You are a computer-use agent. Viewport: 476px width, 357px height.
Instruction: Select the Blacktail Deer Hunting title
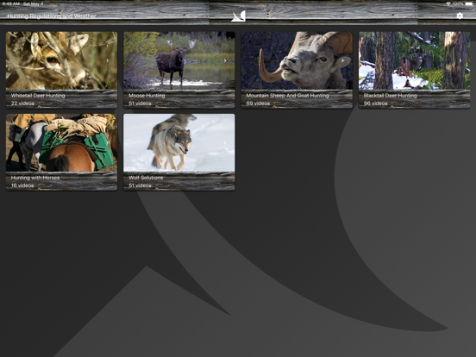(x=390, y=96)
